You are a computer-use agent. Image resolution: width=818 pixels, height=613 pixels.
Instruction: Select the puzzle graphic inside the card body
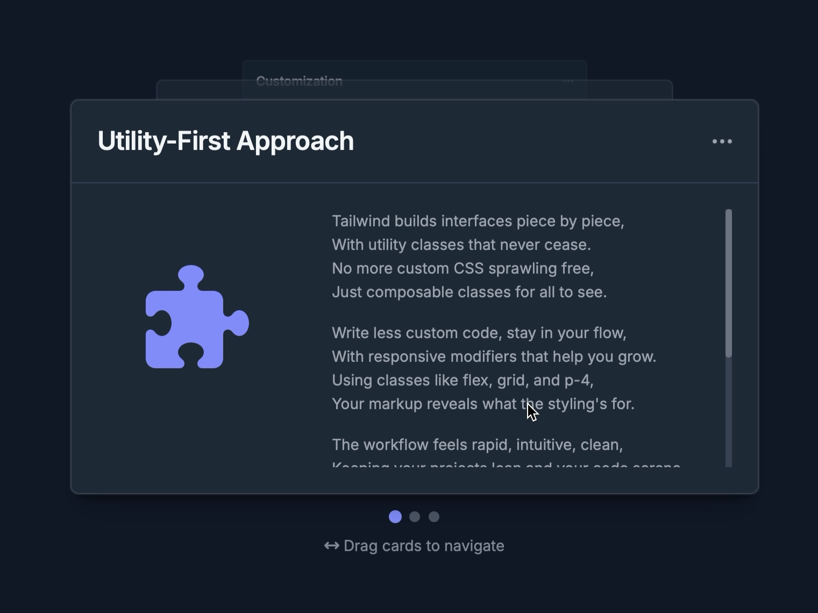(x=196, y=317)
